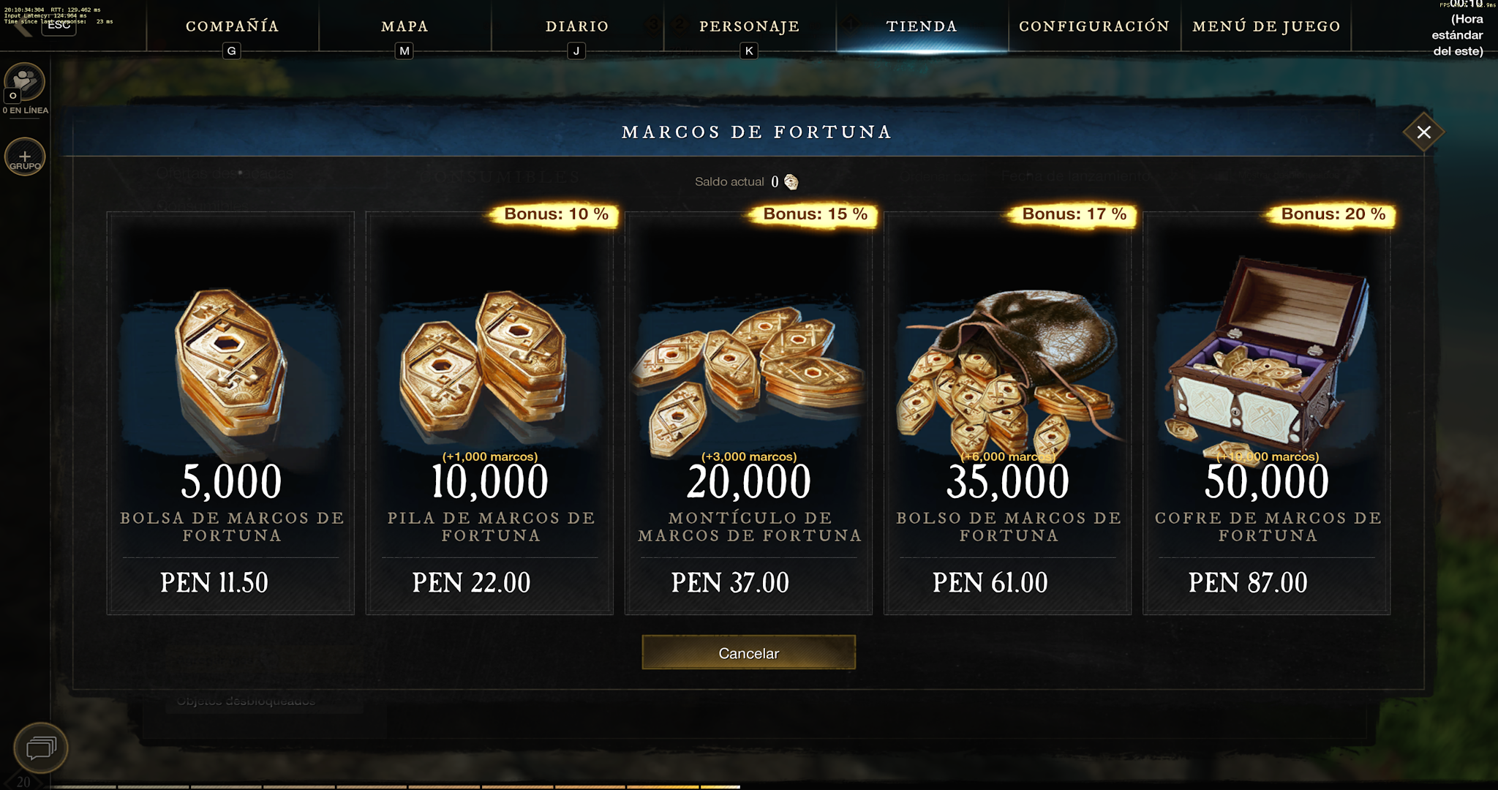Close the Marcos de Fortuna dialog
The height and width of the screenshot is (790, 1498).
tap(1423, 132)
